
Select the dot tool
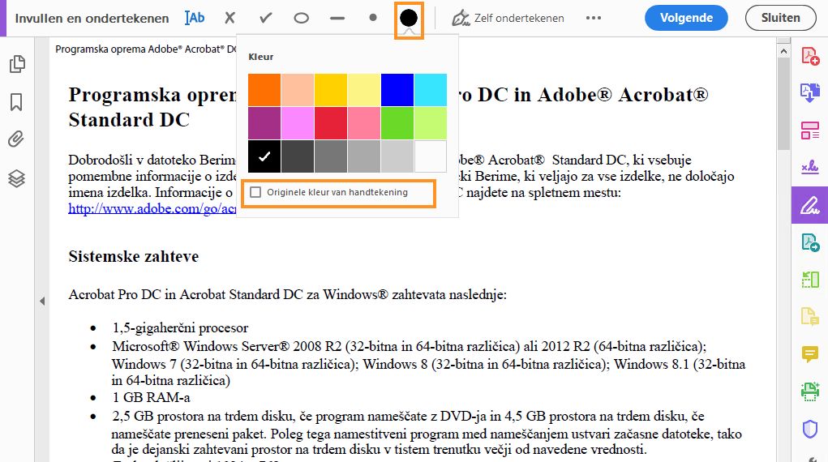click(373, 17)
